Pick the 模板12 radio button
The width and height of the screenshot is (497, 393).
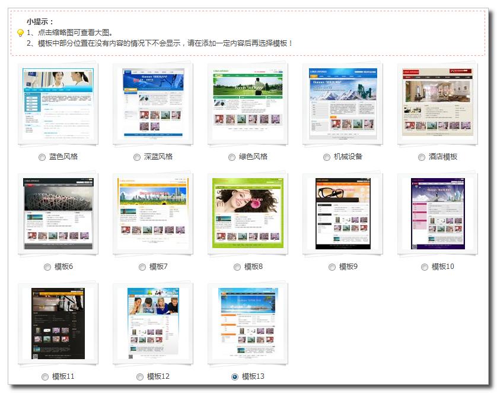pos(139,377)
